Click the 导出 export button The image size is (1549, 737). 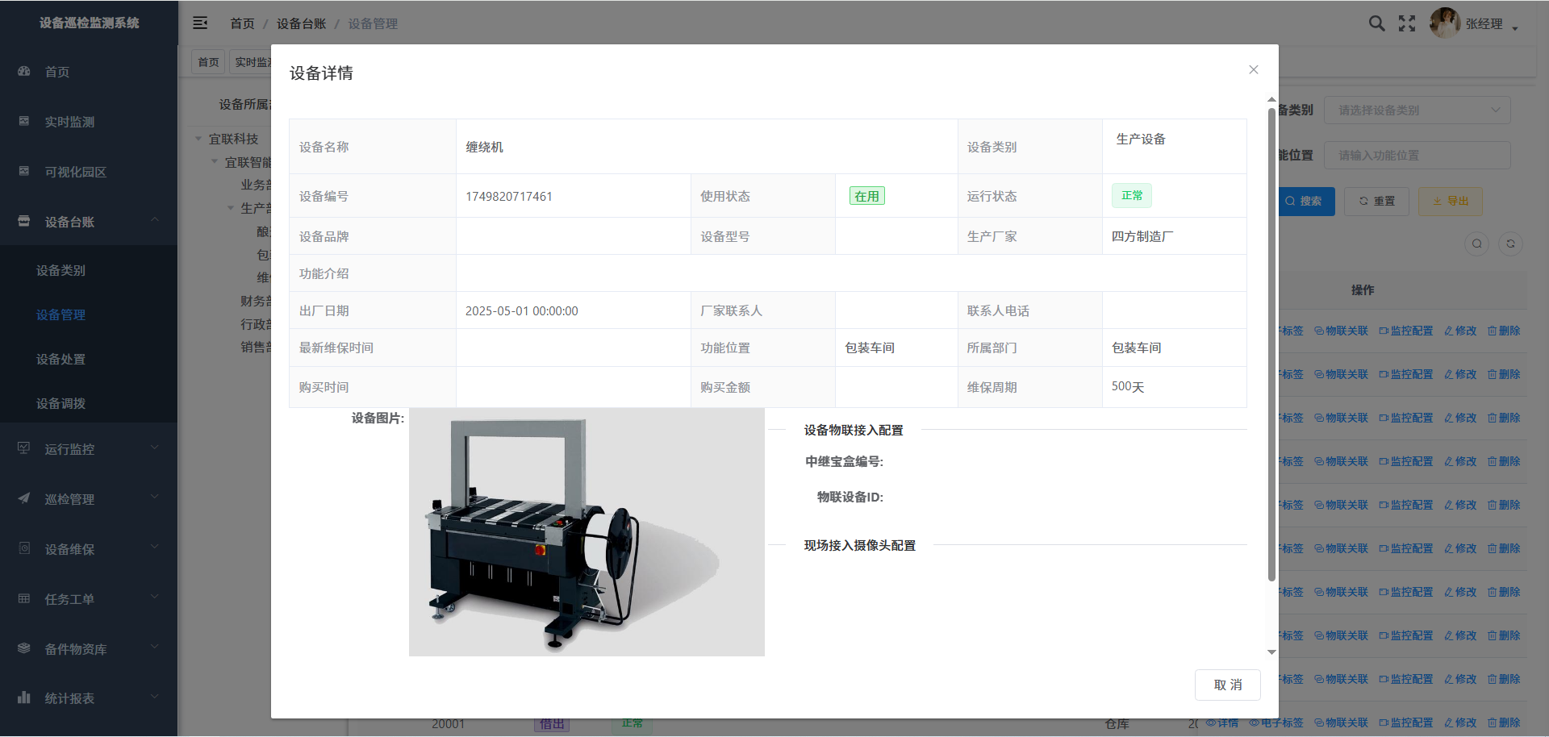(x=1450, y=202)
